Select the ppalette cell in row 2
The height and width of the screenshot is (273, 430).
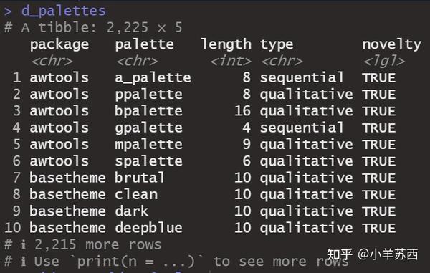[x=148, y=95]
